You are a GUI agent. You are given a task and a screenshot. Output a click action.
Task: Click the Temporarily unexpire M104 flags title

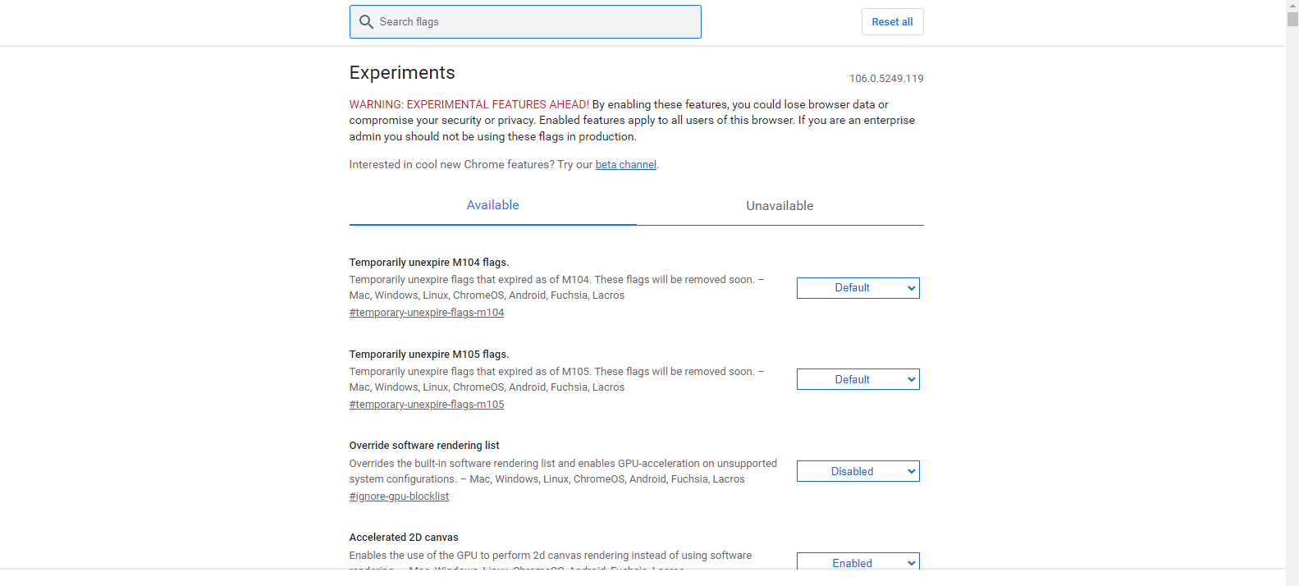pos(429,263)
